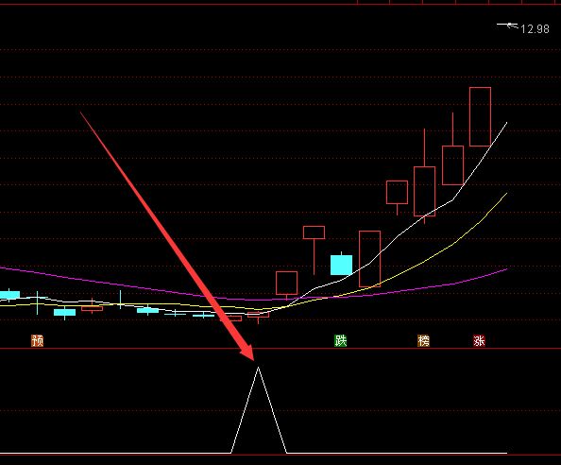
Task: Click the red 涨 marker icon
Action: coord(479,340)
